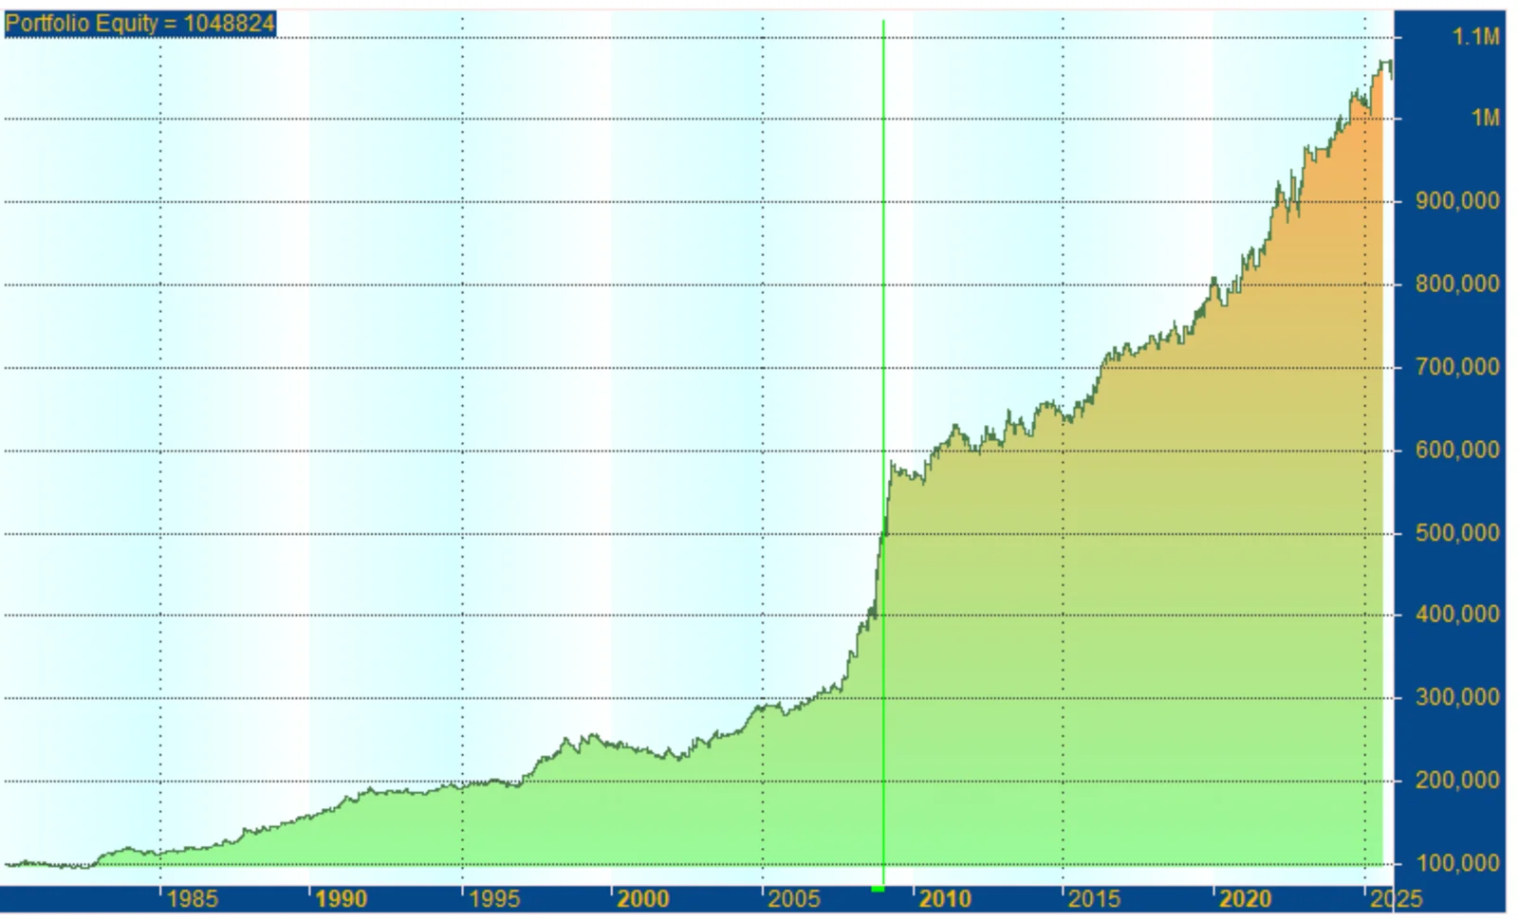Click the 1M price axis label

coord(1486,119)
